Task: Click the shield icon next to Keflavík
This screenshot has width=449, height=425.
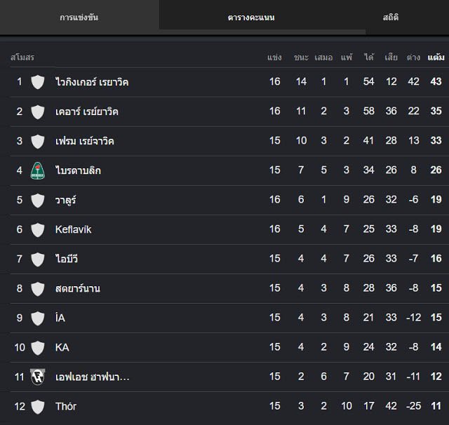Action: [37, 229]
